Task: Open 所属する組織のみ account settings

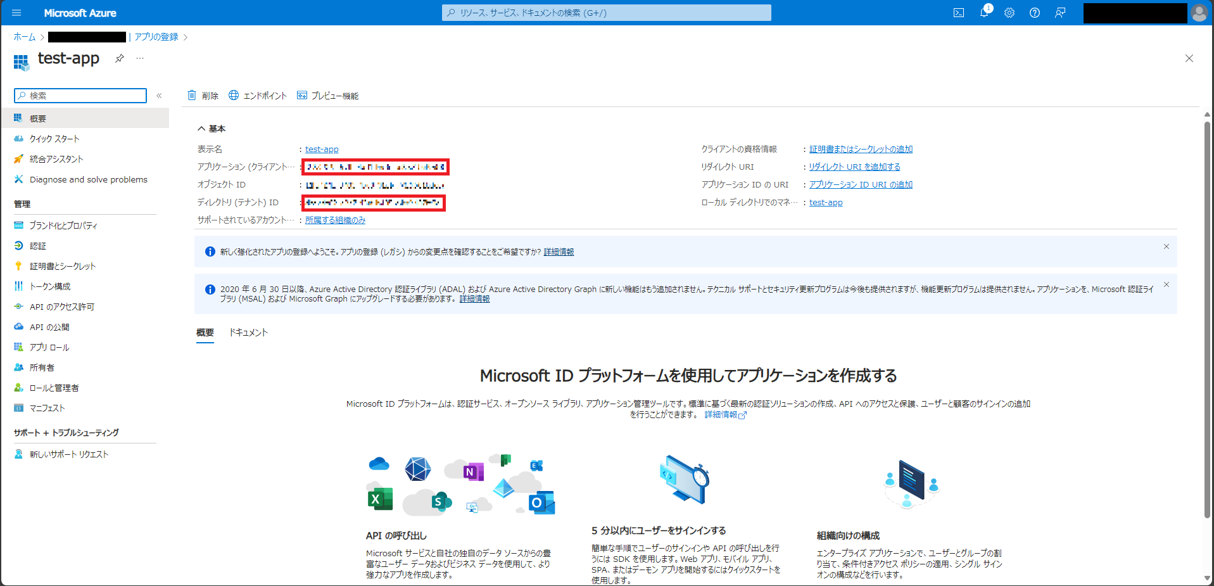Action: click(x=334, y=220)
